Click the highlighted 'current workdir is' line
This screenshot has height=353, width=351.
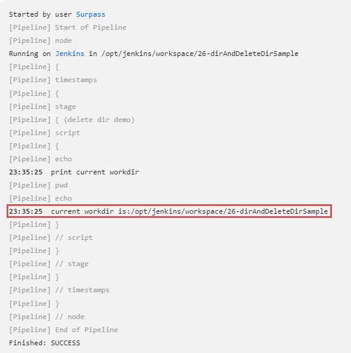169,211
